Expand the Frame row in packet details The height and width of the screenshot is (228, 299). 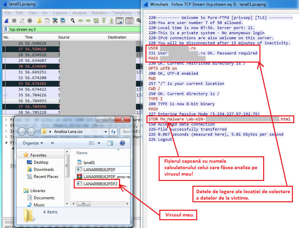pos(6,119)
